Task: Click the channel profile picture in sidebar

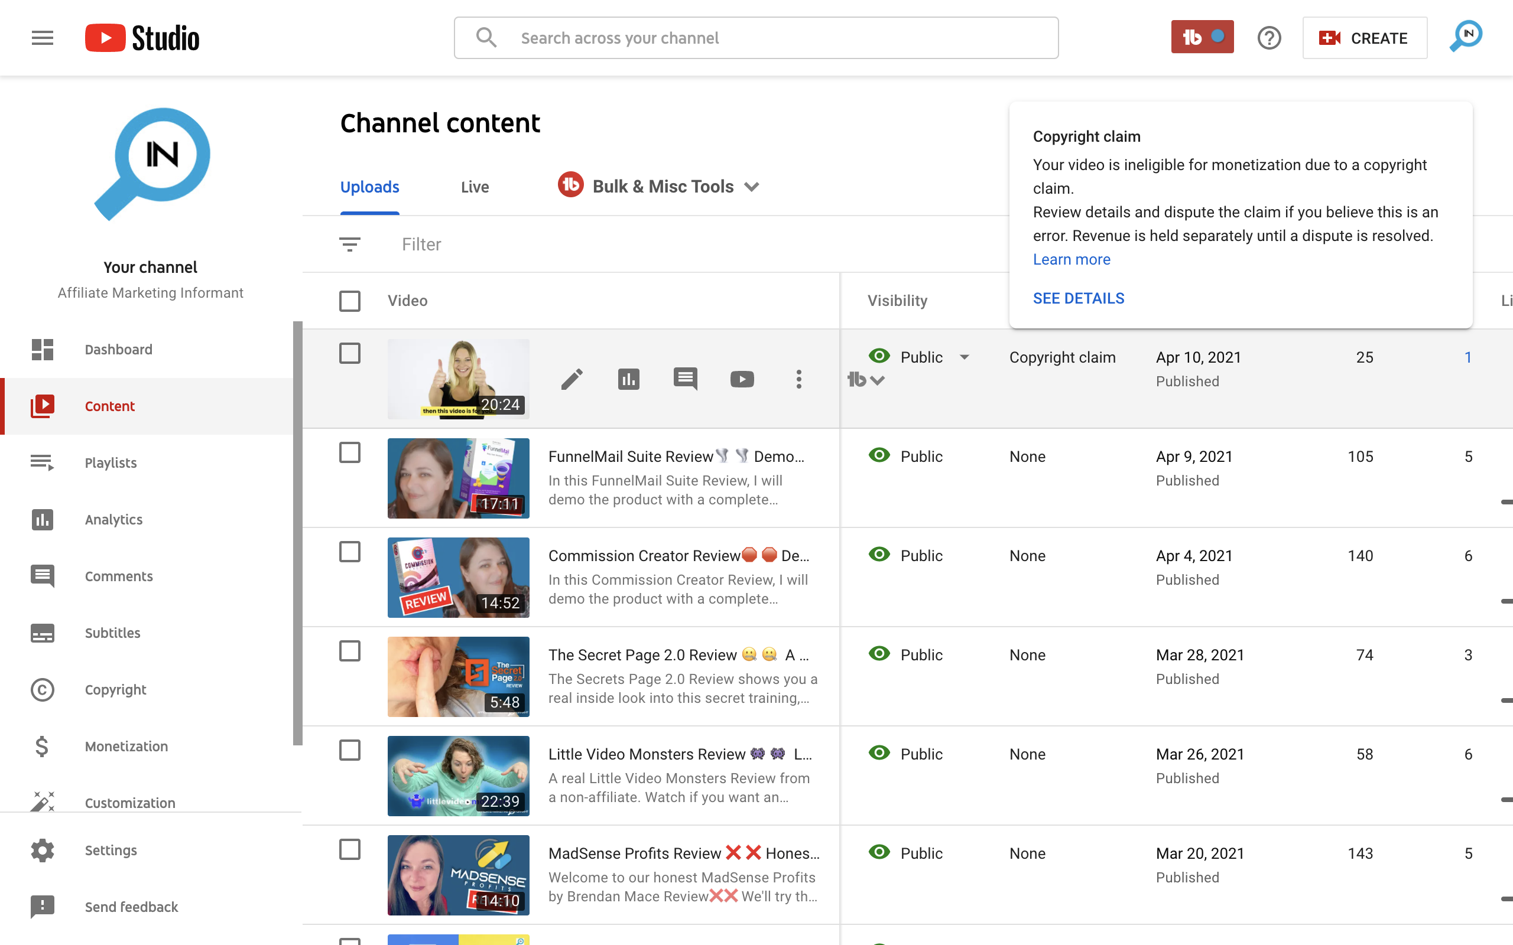Action: pyautogui.click(x=152, y=164)
